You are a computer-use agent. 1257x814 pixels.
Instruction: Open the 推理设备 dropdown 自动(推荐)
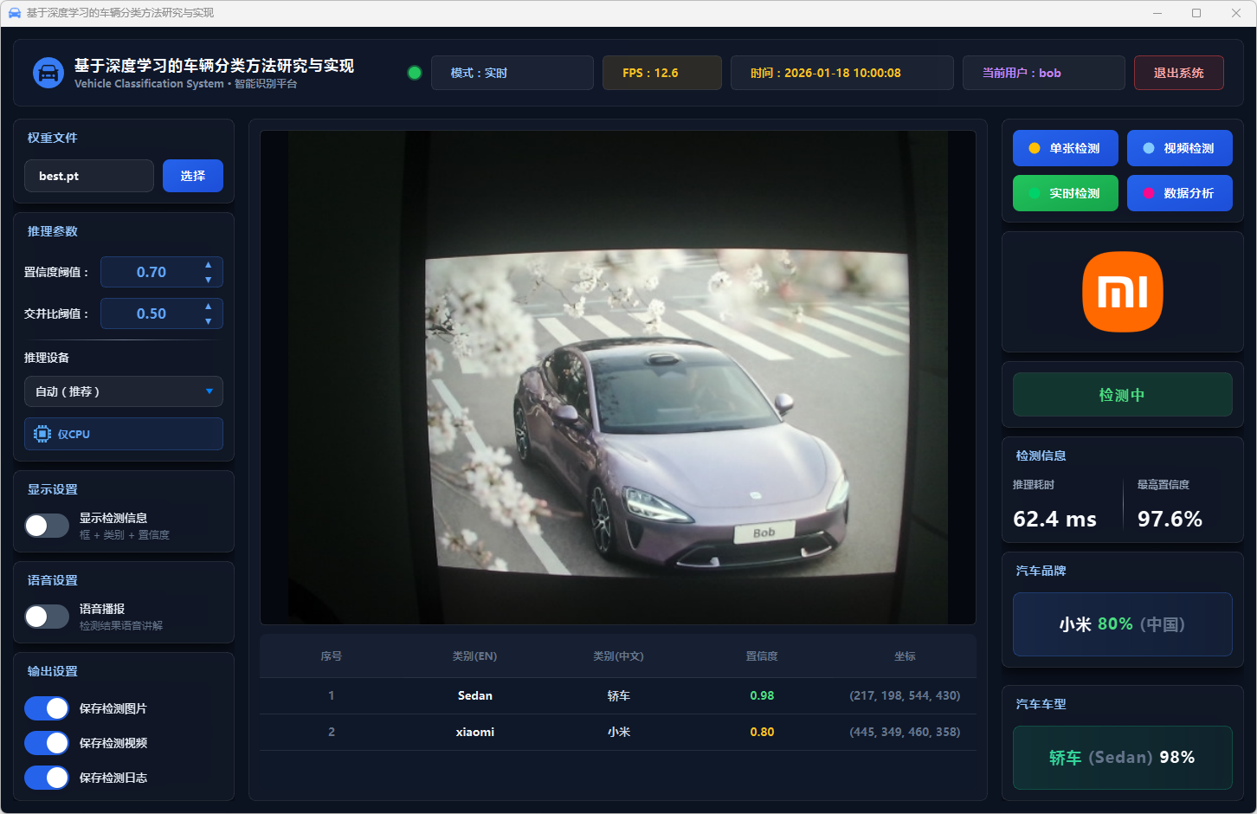(x=124, y=391)
